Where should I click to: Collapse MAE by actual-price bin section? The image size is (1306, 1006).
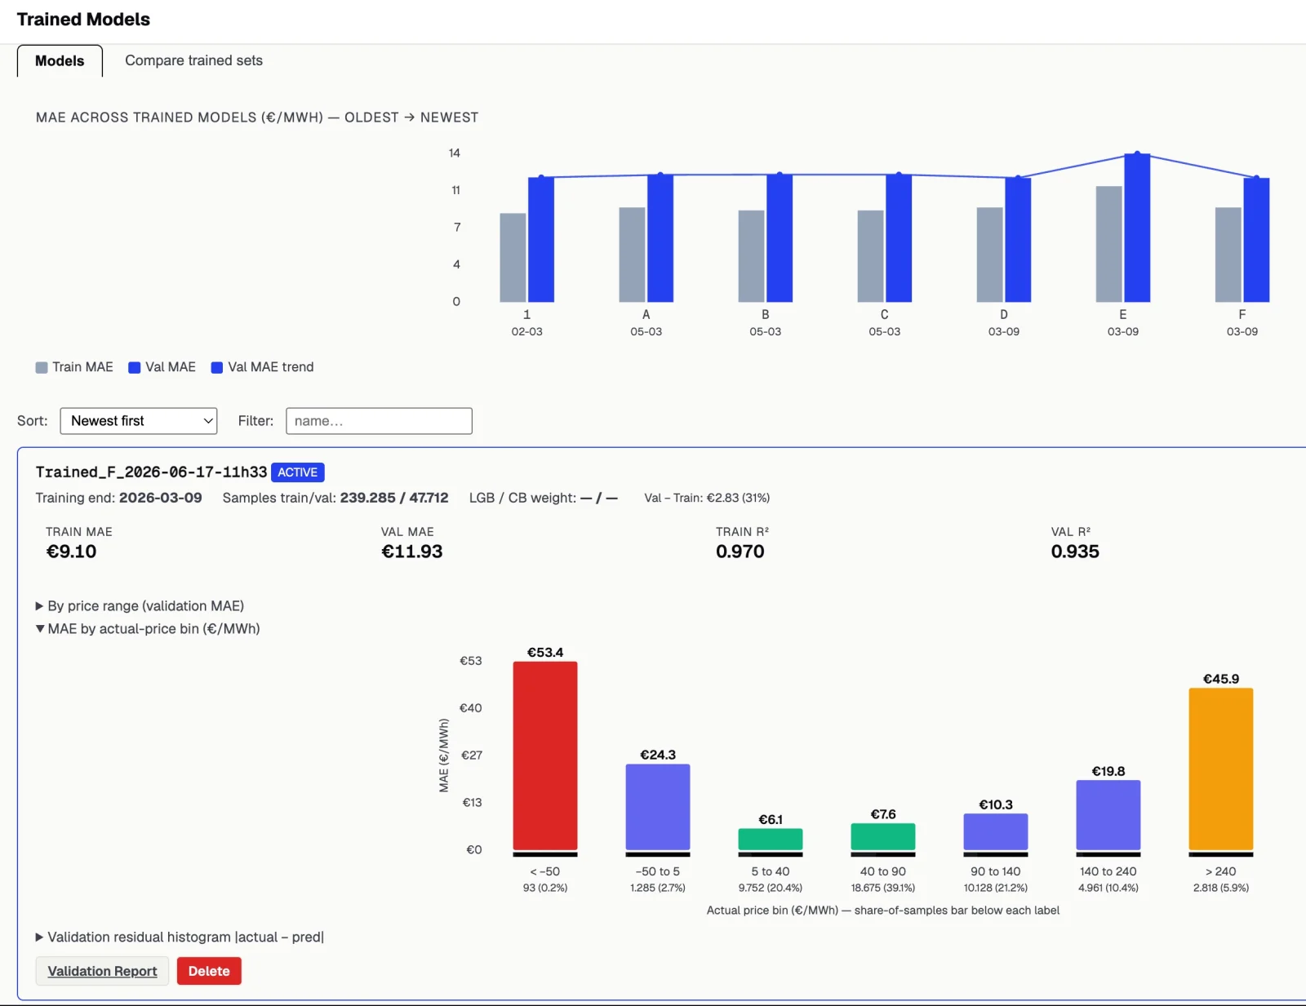click(148, 629)
